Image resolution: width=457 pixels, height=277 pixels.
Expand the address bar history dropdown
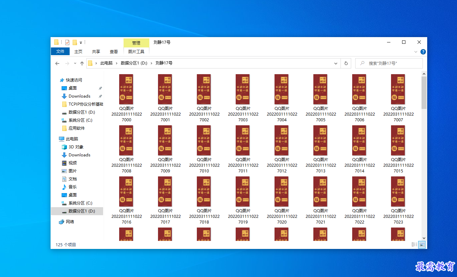point(336,63)
